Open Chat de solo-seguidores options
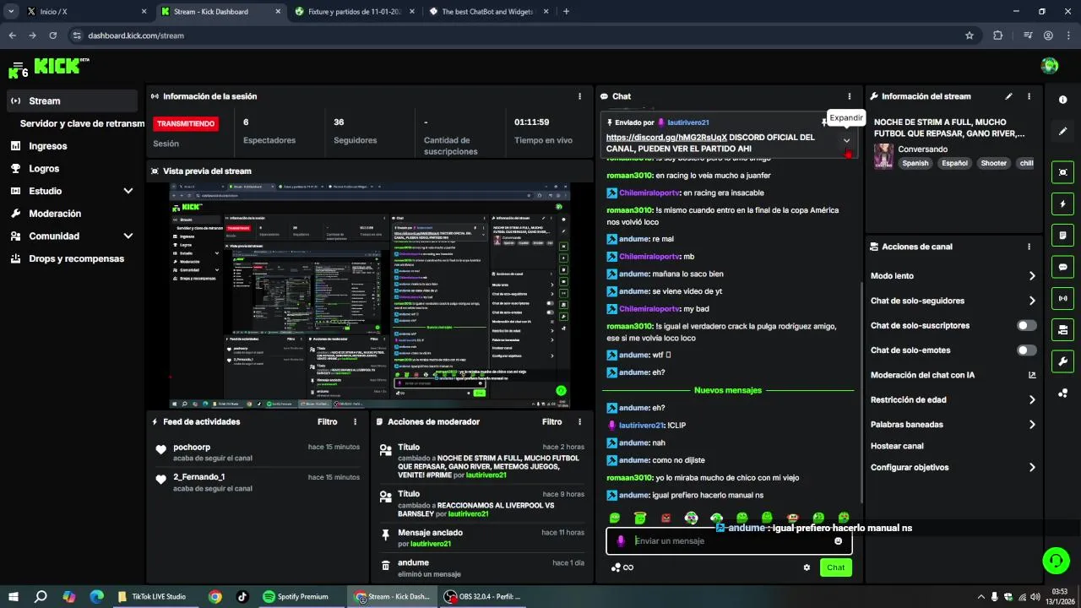This screenshot has height=608, width=1081. [x=953, y=301]
